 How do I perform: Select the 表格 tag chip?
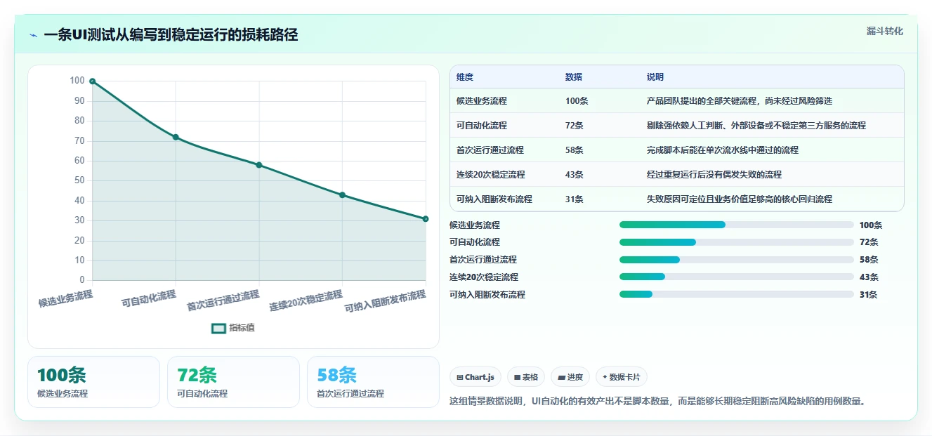pyautogui.click(x=526, y=377)
